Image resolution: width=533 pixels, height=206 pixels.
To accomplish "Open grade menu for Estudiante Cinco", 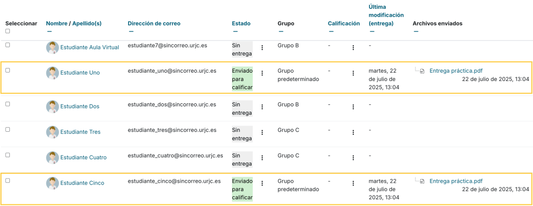I will click(x=353, y=183).
